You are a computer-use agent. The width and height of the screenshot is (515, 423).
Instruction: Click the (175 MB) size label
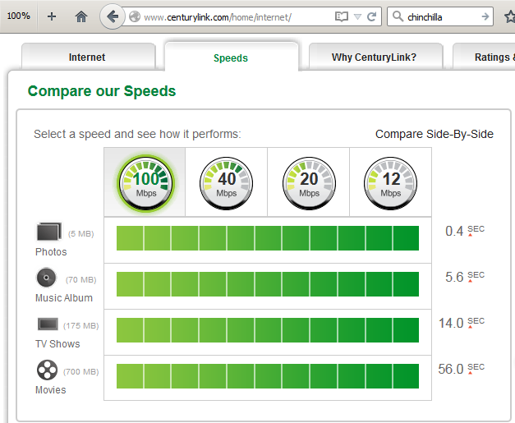point(81,326)
